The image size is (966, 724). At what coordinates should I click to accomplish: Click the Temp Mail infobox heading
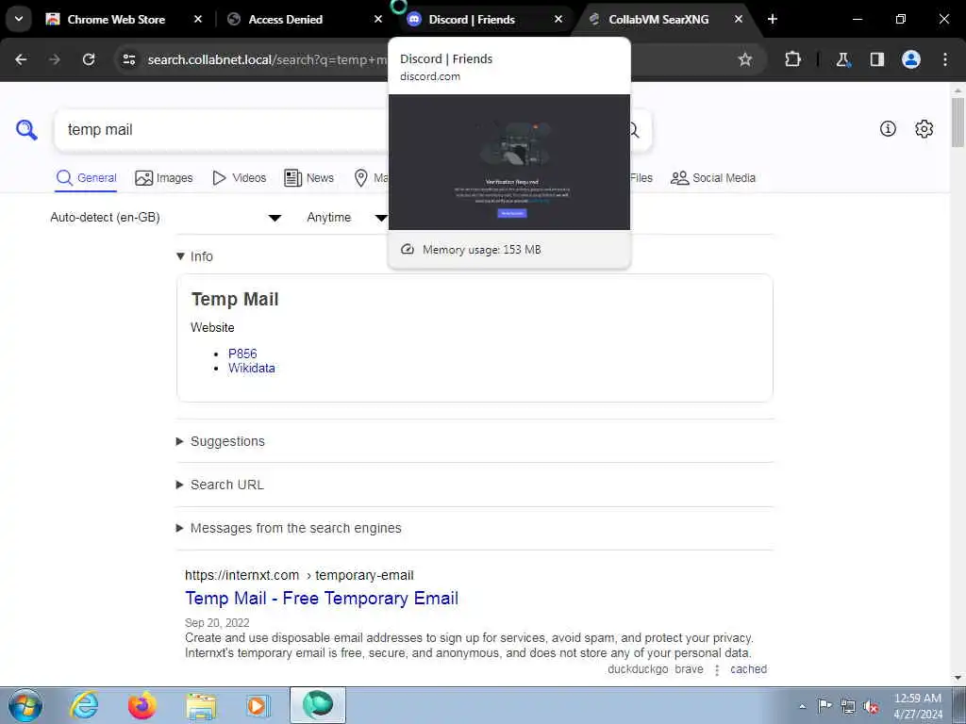click(x=235, y=299)
